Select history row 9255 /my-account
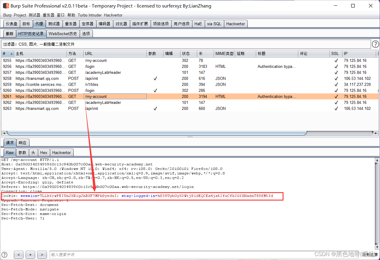380x260 pixels. 190,60
